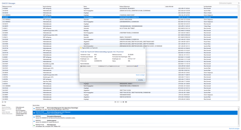The height and width of the screenshot is (130, 241).
Task: Click the green outgoing arrow of Hafendatensatz
Action: 34,125
